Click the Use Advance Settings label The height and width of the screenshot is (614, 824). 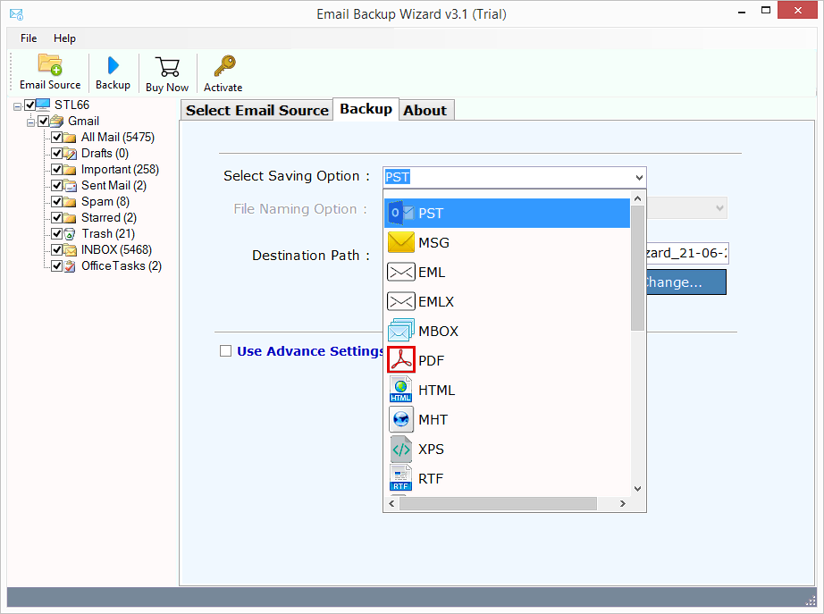(x=310, y=351)
